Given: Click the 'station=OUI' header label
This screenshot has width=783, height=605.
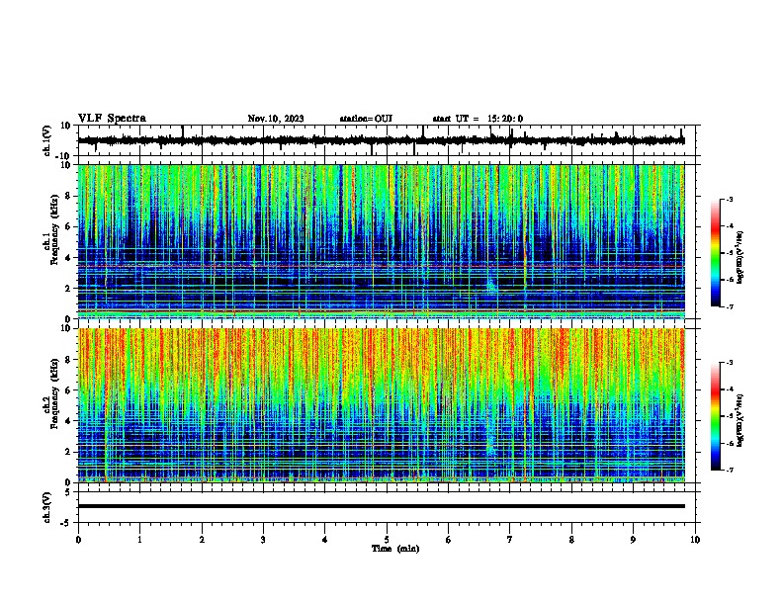Looking at the screenshot, I should point(366,119).
